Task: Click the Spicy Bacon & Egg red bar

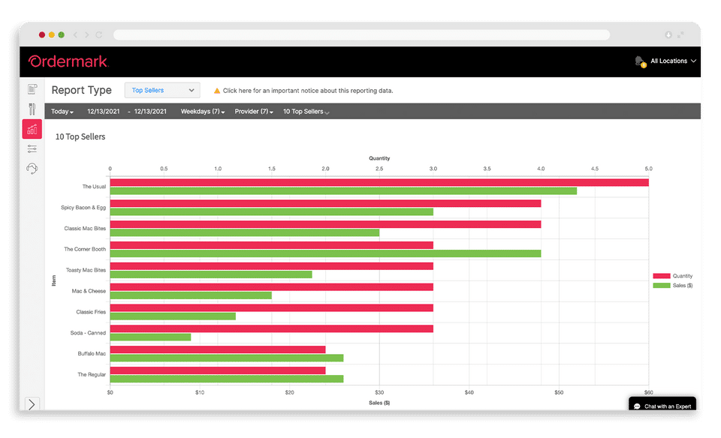Action: 325,203
